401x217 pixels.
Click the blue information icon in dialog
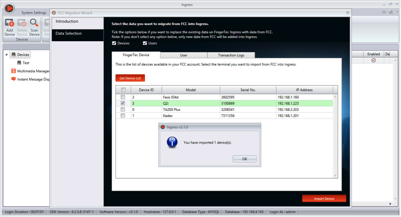172,142
